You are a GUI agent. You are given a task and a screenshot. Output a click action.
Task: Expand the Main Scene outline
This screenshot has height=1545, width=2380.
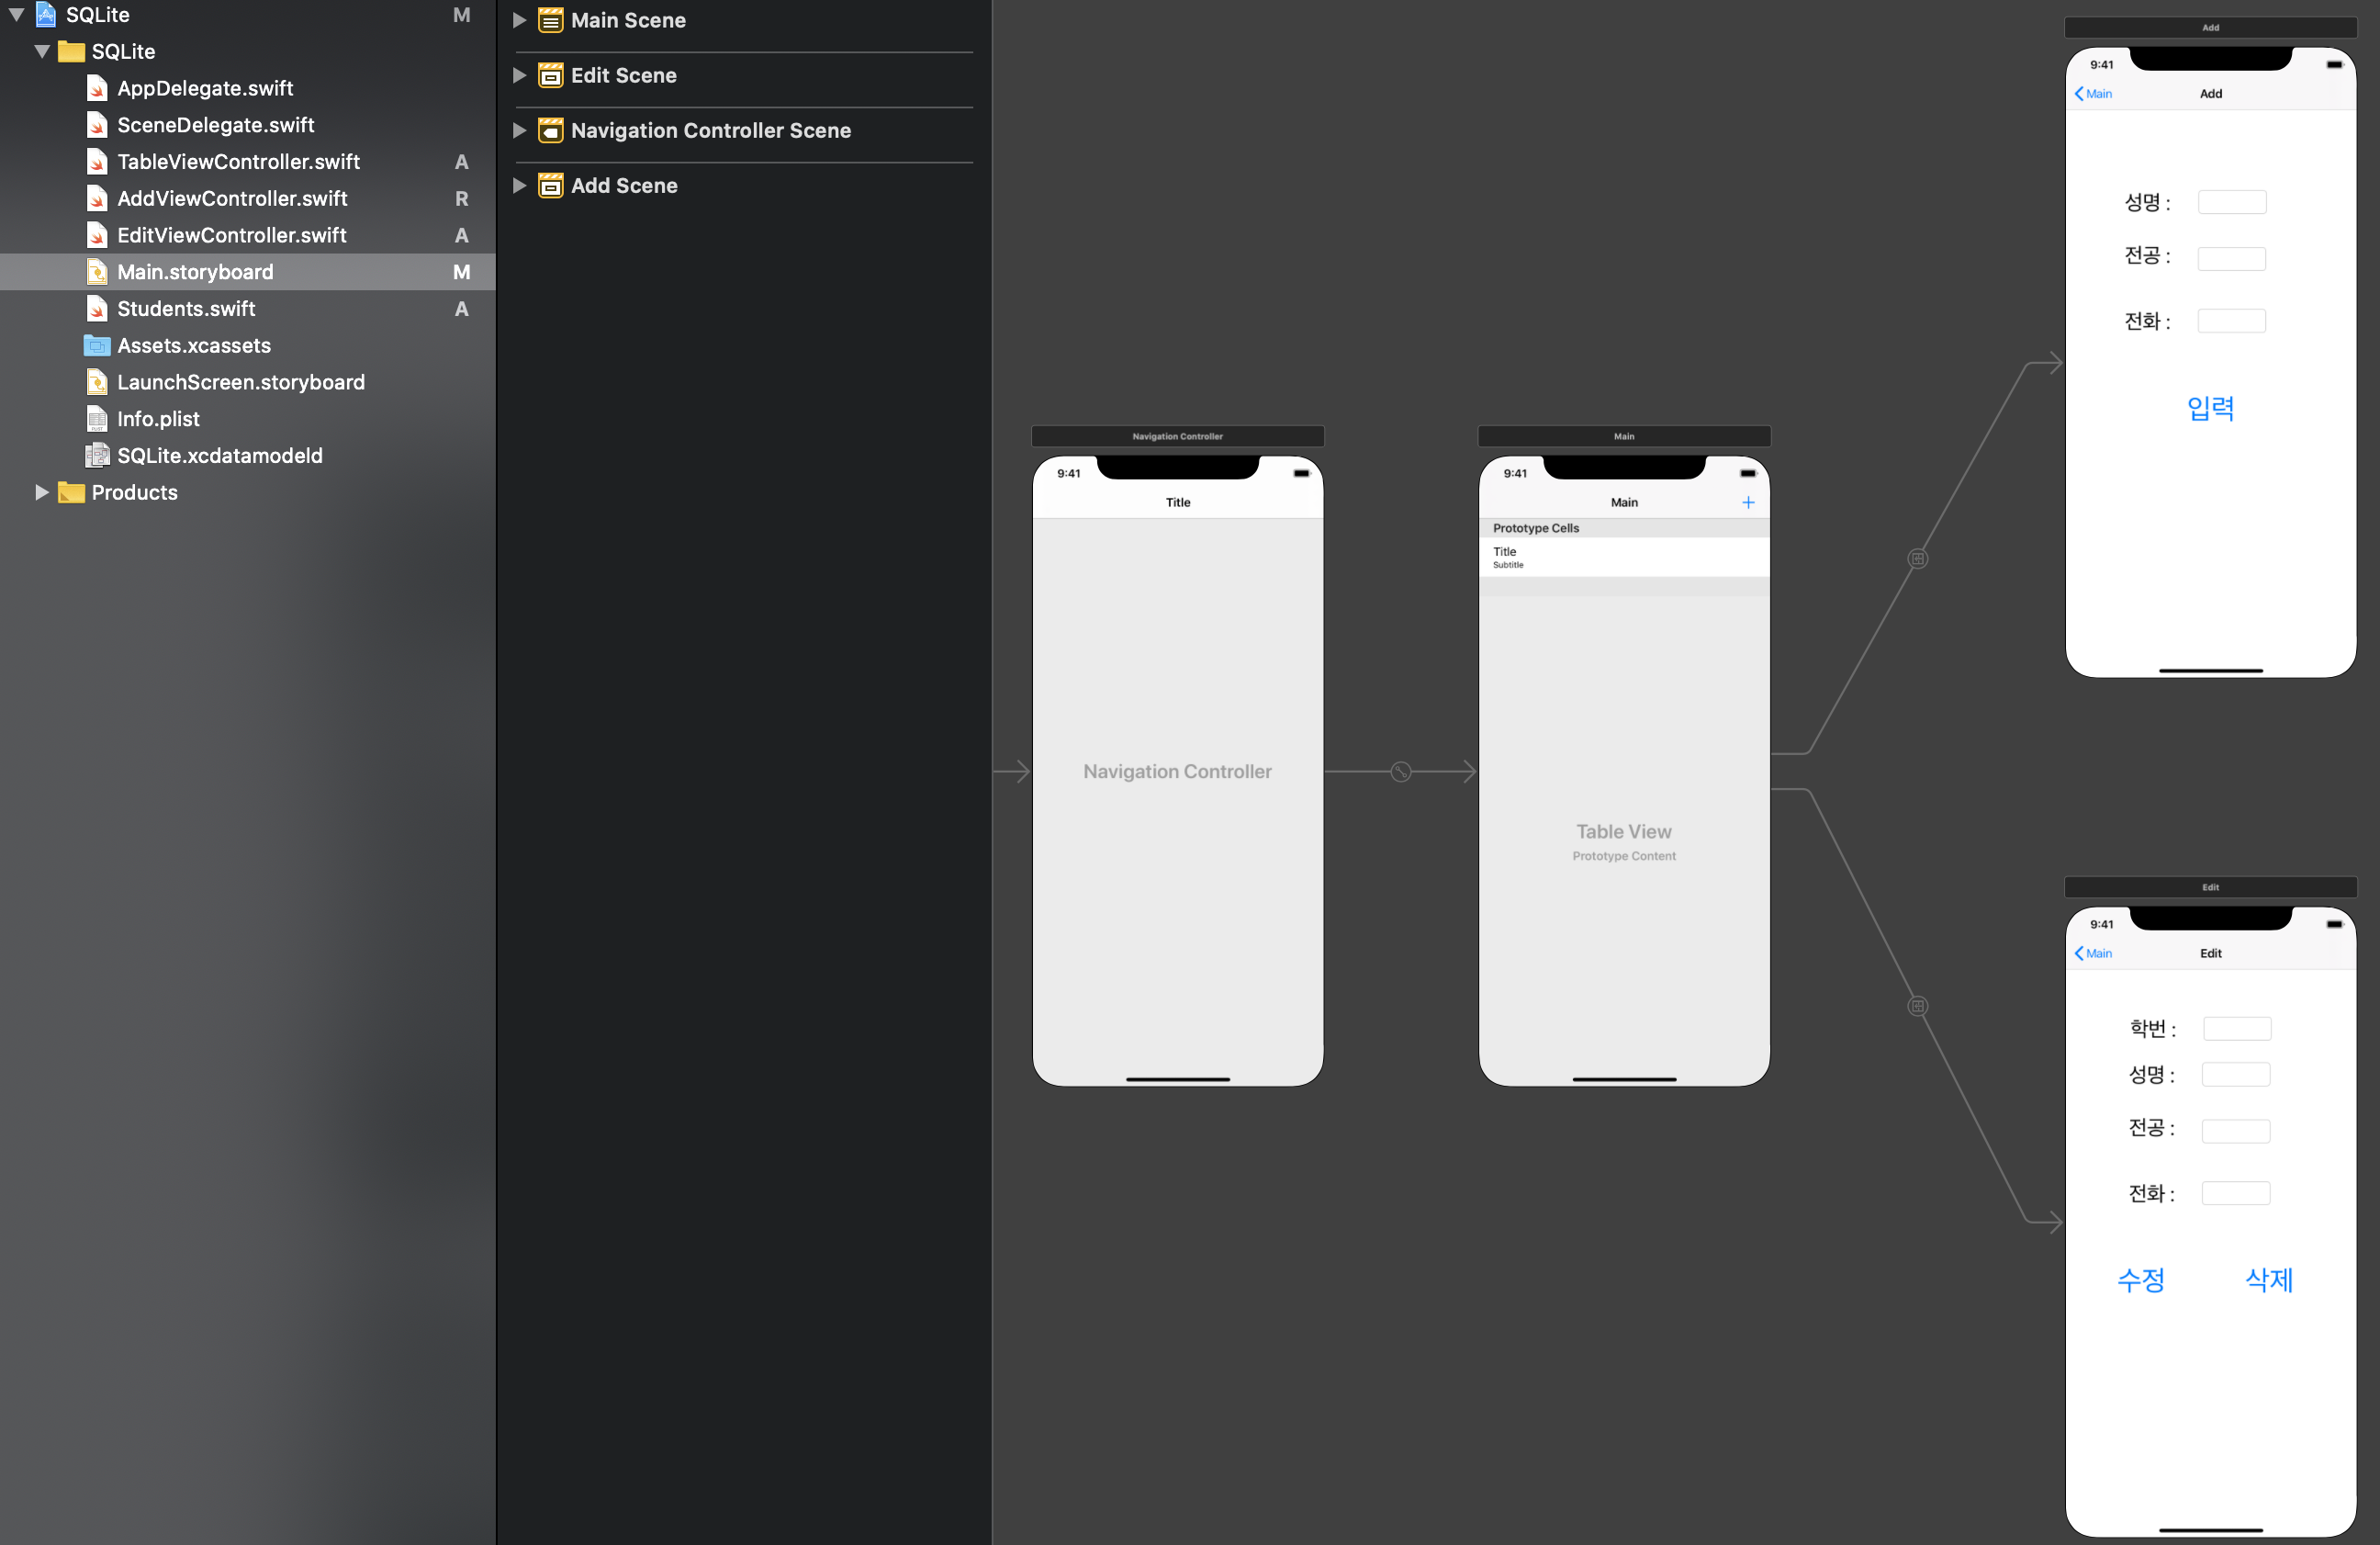tap(519, 20)
